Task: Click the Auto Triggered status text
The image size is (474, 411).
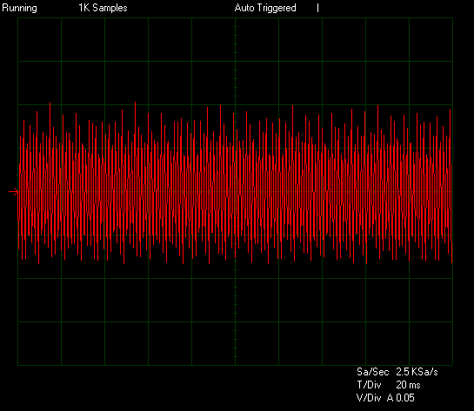Action: click(x=265, y=8)
